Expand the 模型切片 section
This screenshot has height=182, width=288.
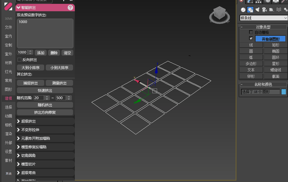coord(45,164)
